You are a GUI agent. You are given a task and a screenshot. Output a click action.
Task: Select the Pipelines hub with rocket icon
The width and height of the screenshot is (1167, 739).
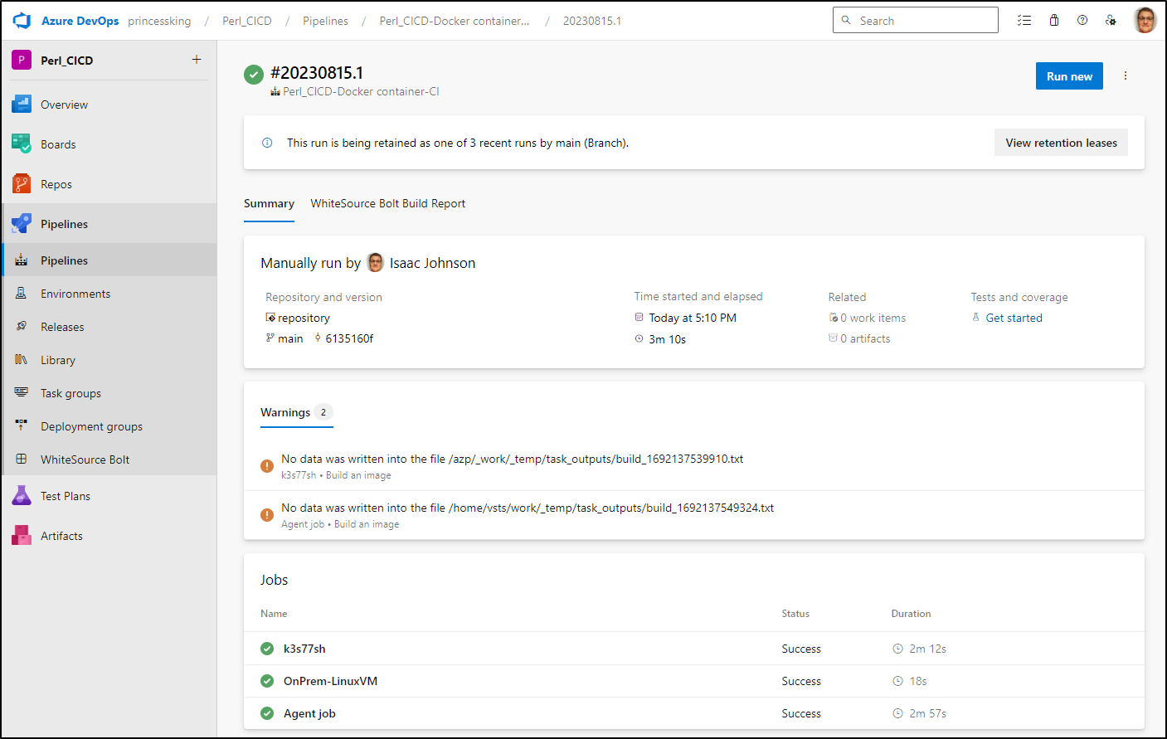[x=109, y=224]
